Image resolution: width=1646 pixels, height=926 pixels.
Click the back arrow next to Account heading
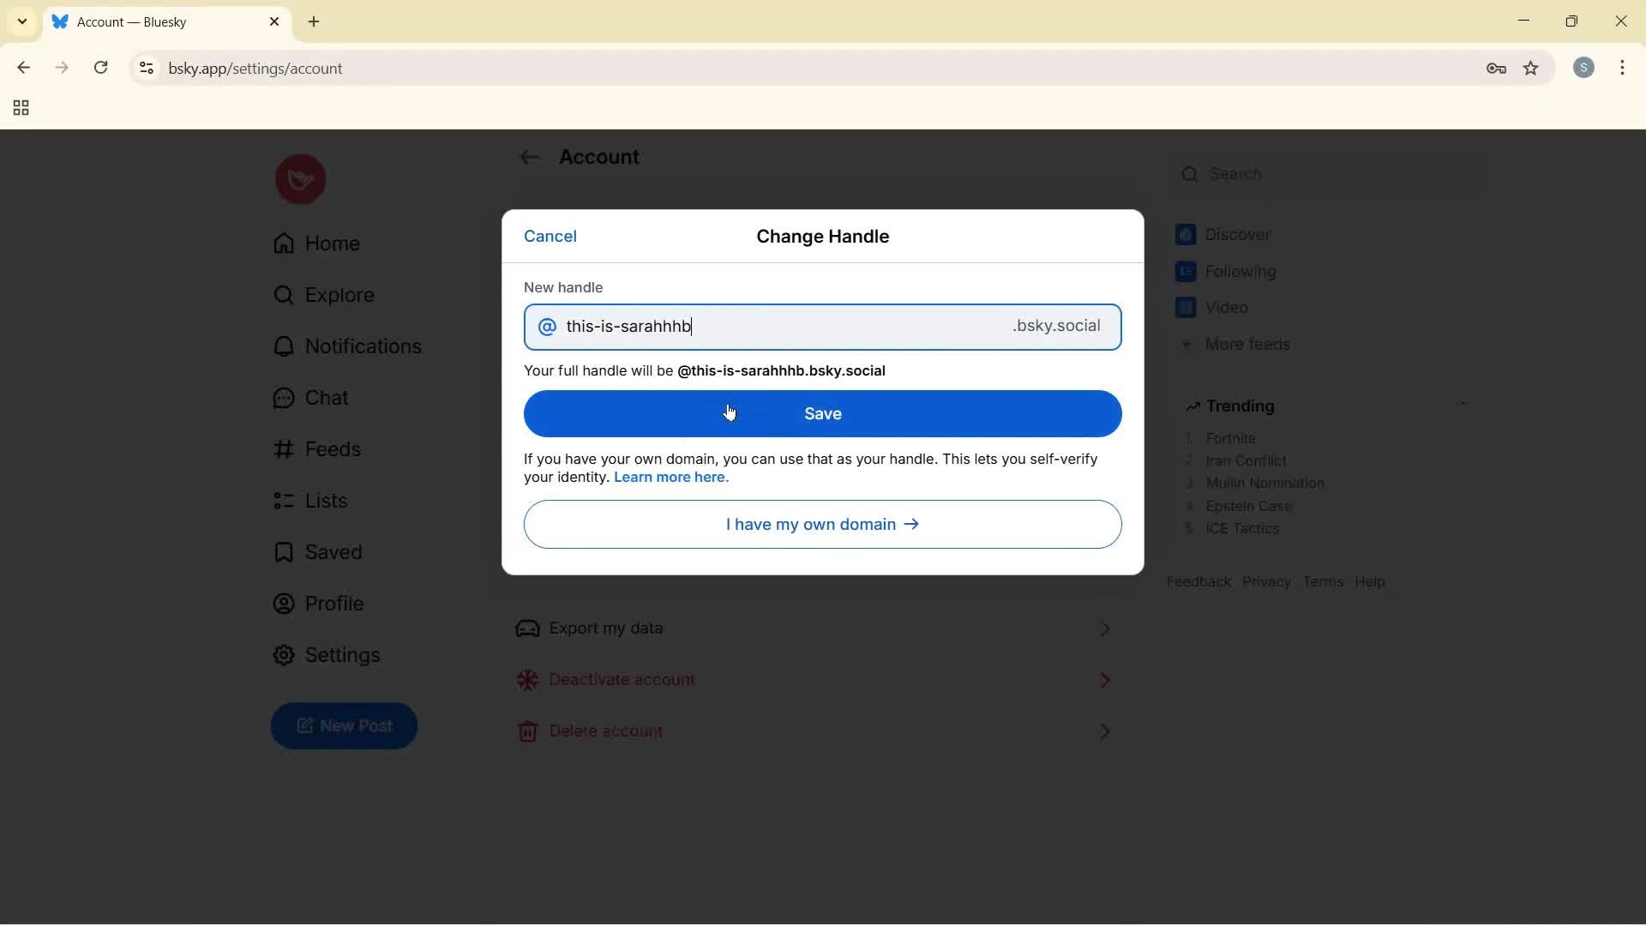(x=529, y=157)
